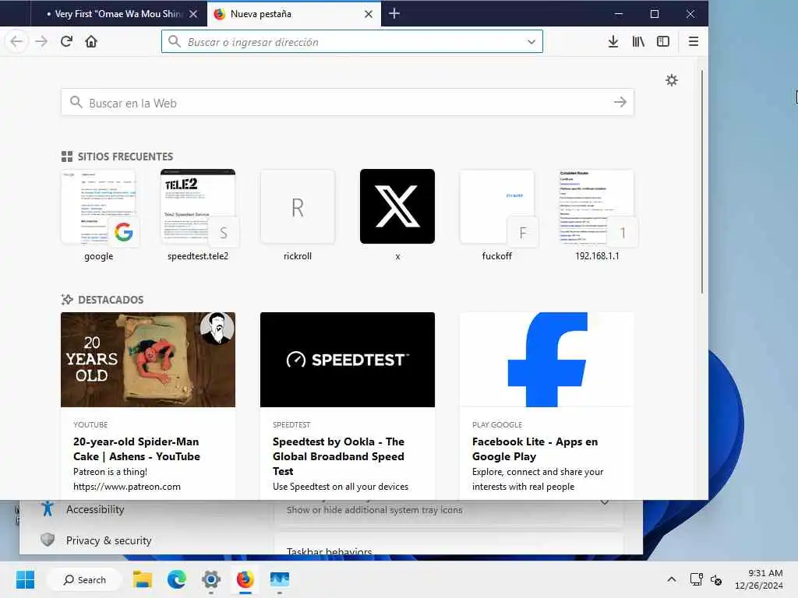Open the blue app icon beside Firefox on taskbar
The height and width of the screenshot is (598, 798).
280,579
